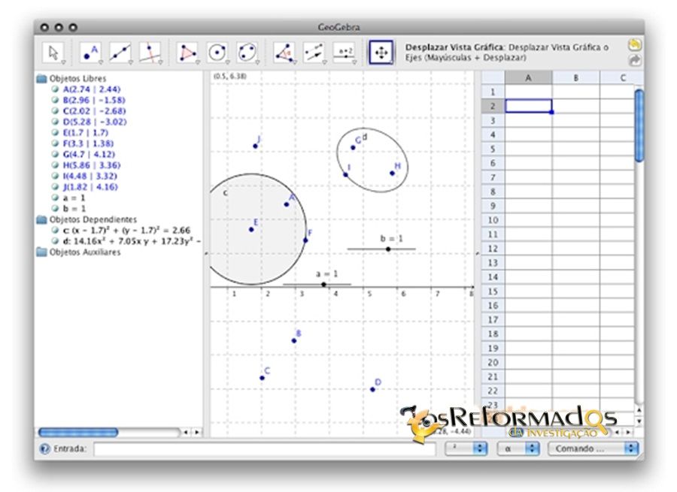Viewport: 677px width, 492px height.
Task: Pick the Polygon tool
Action: coord(187,52)
